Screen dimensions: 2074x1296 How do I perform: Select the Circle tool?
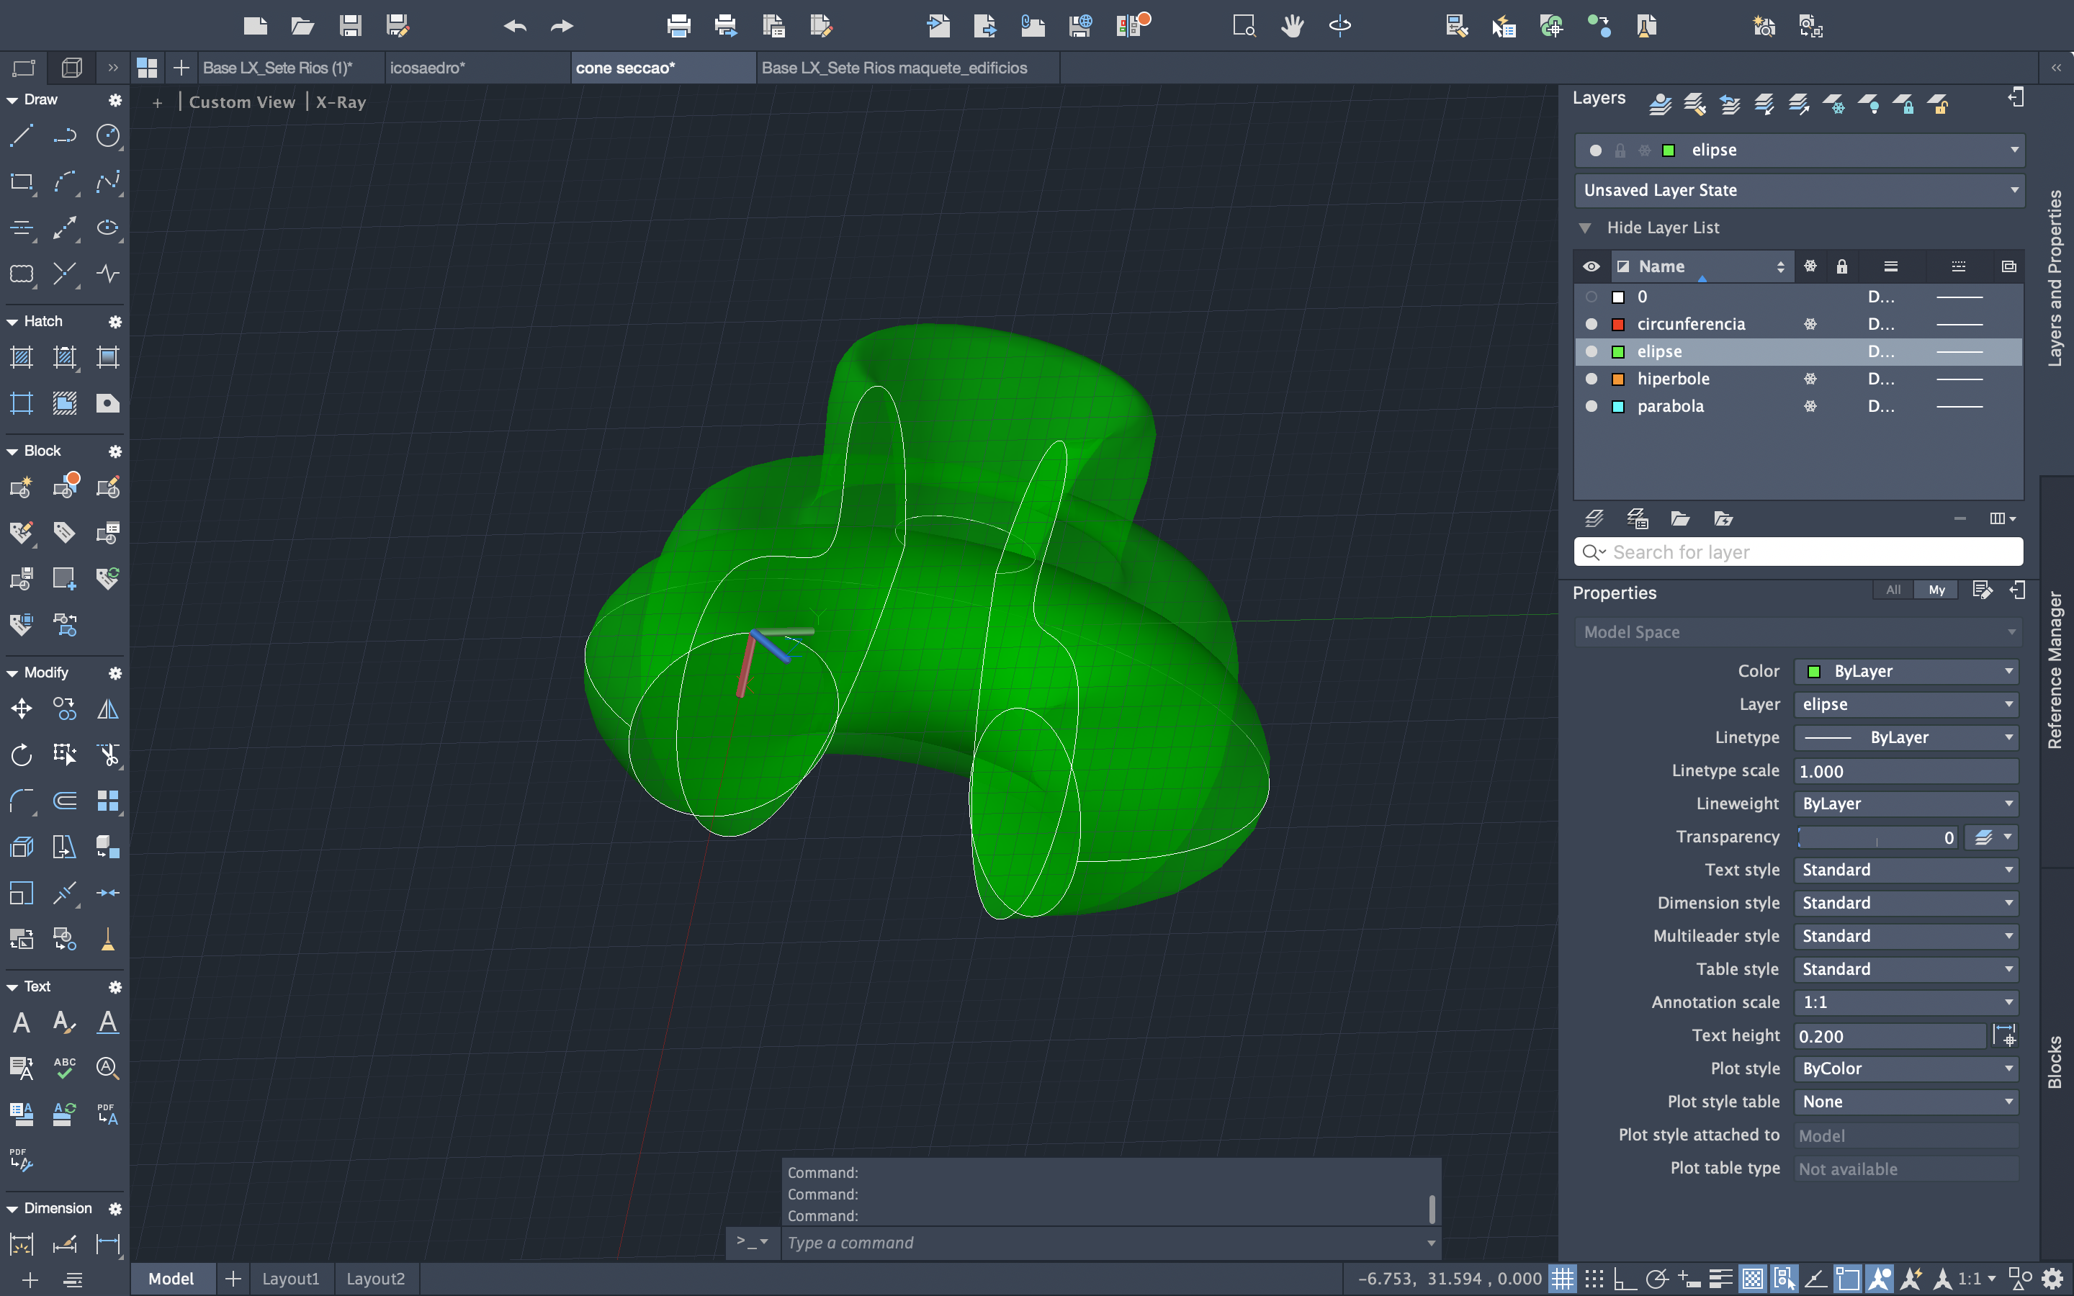[108, 135]
